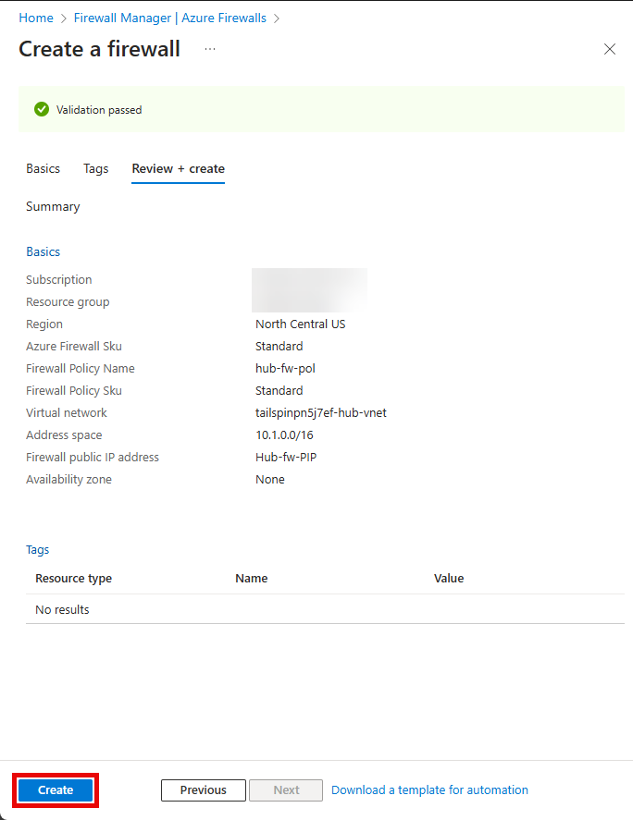Go back with the Previous button
Viewport: 633px width, 820px height.
click(203, 790)
